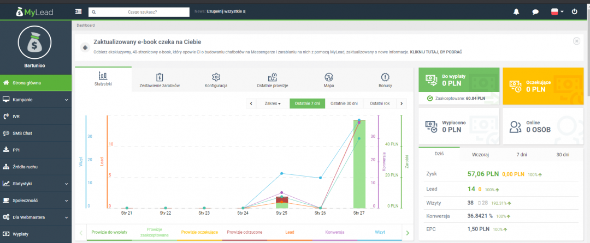This screenshot has width=590, height=243.
Task: Select the 30 dni stats tab
Action: (x=562, y=154)
